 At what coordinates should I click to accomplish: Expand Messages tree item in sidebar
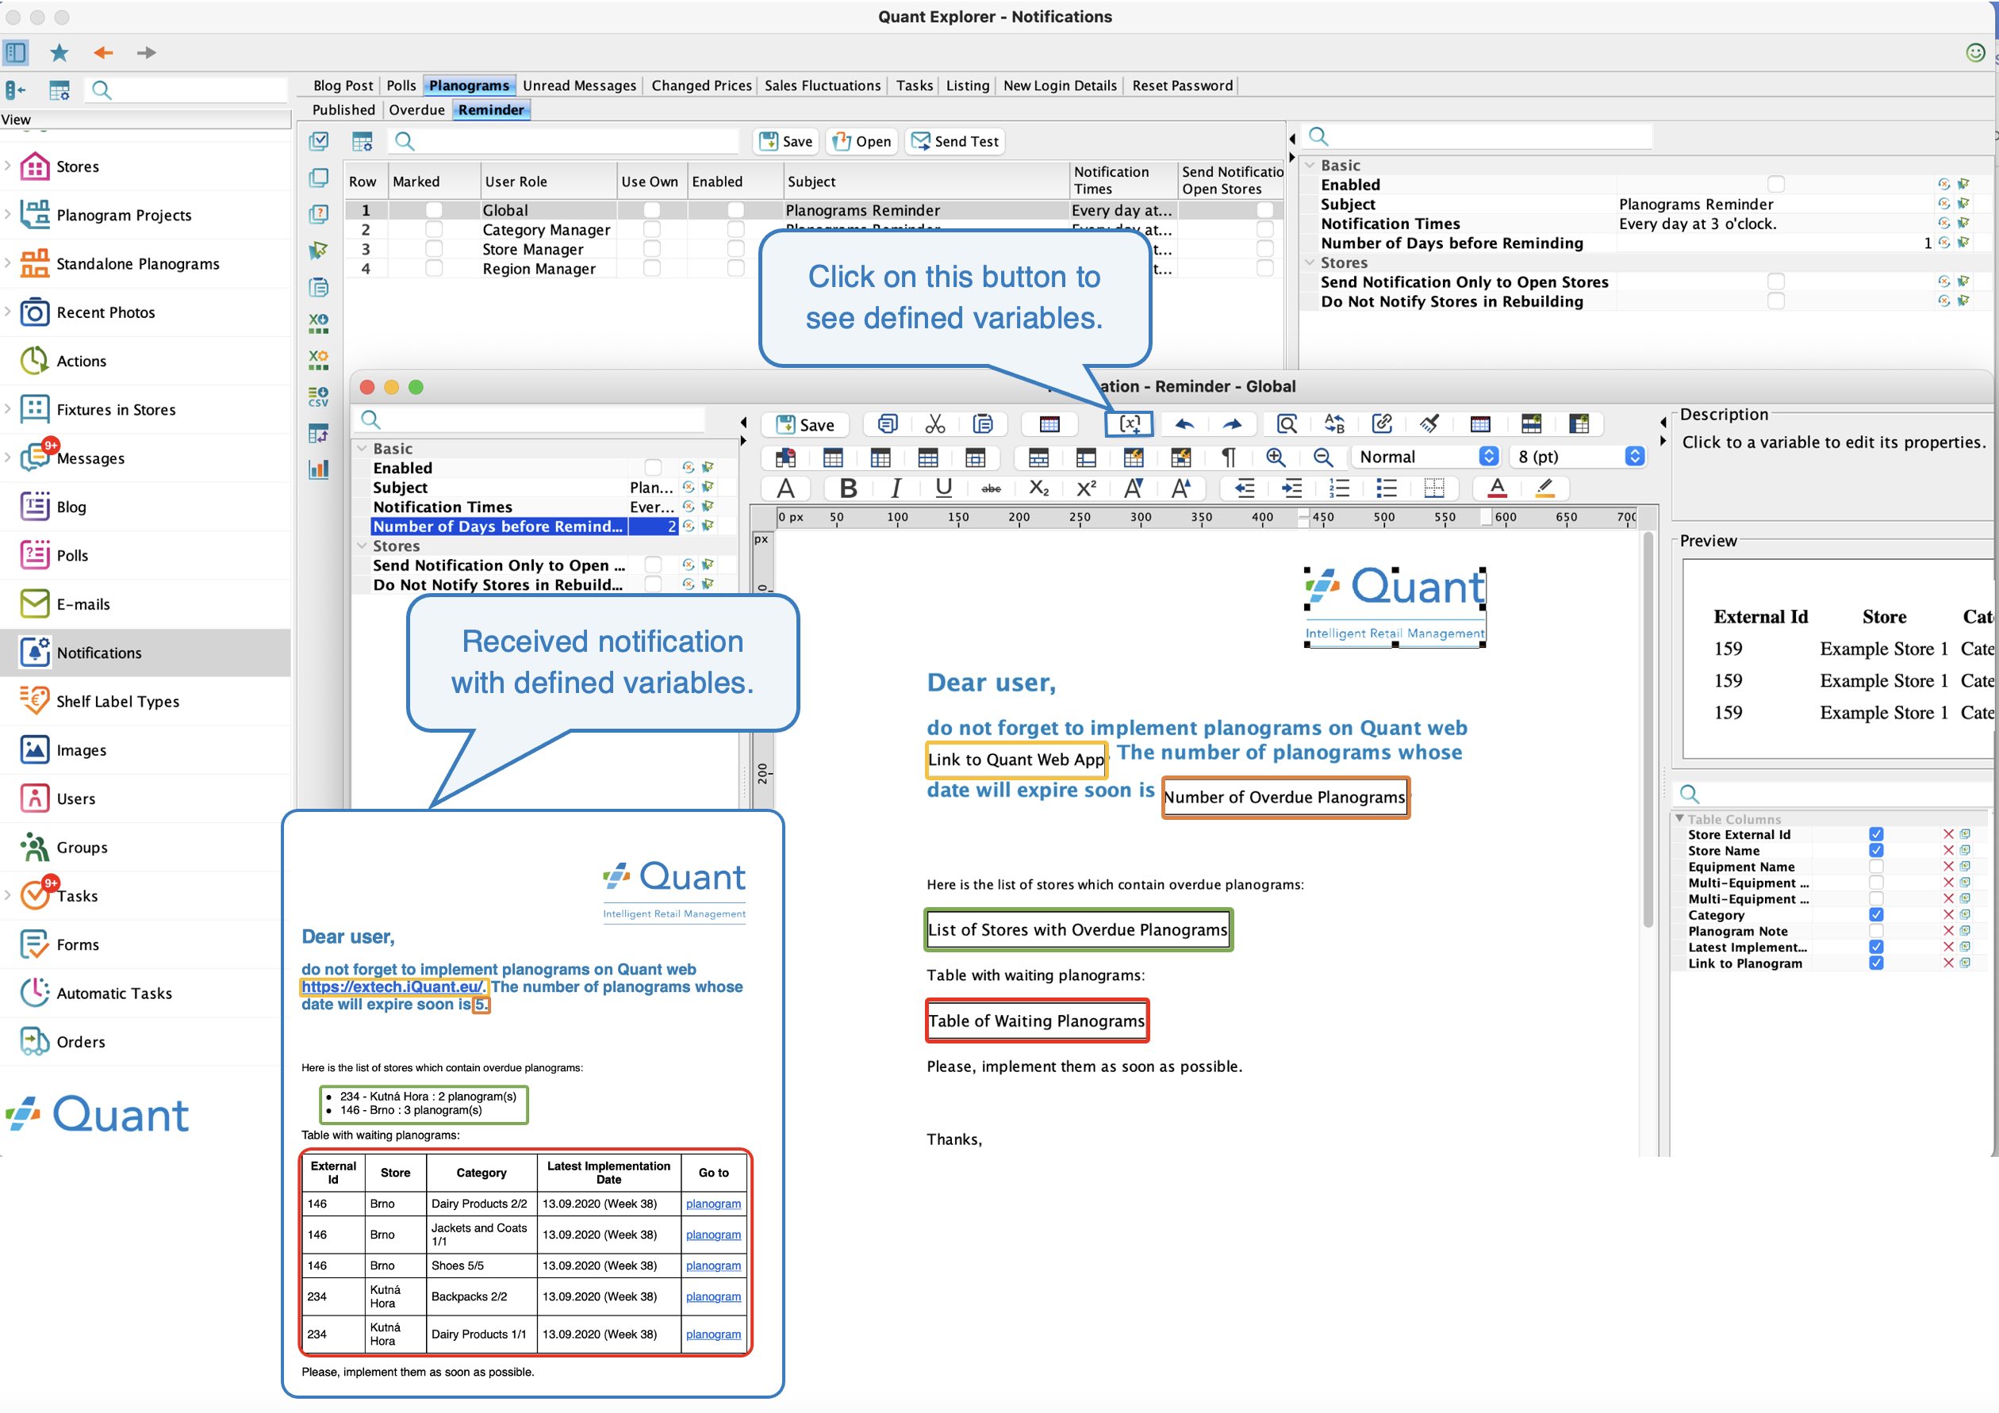coord(8,458)
